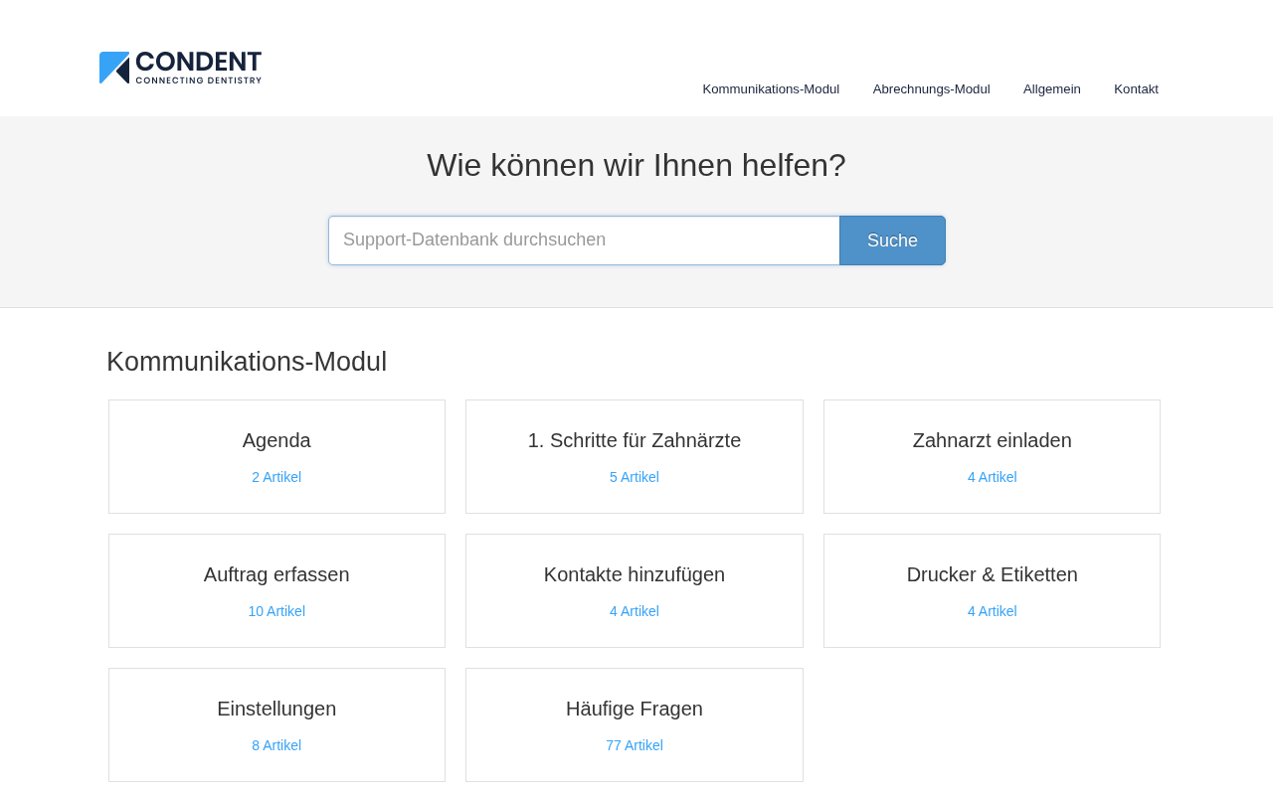
Task: Open the Einstellungen category
Action: 276,709
